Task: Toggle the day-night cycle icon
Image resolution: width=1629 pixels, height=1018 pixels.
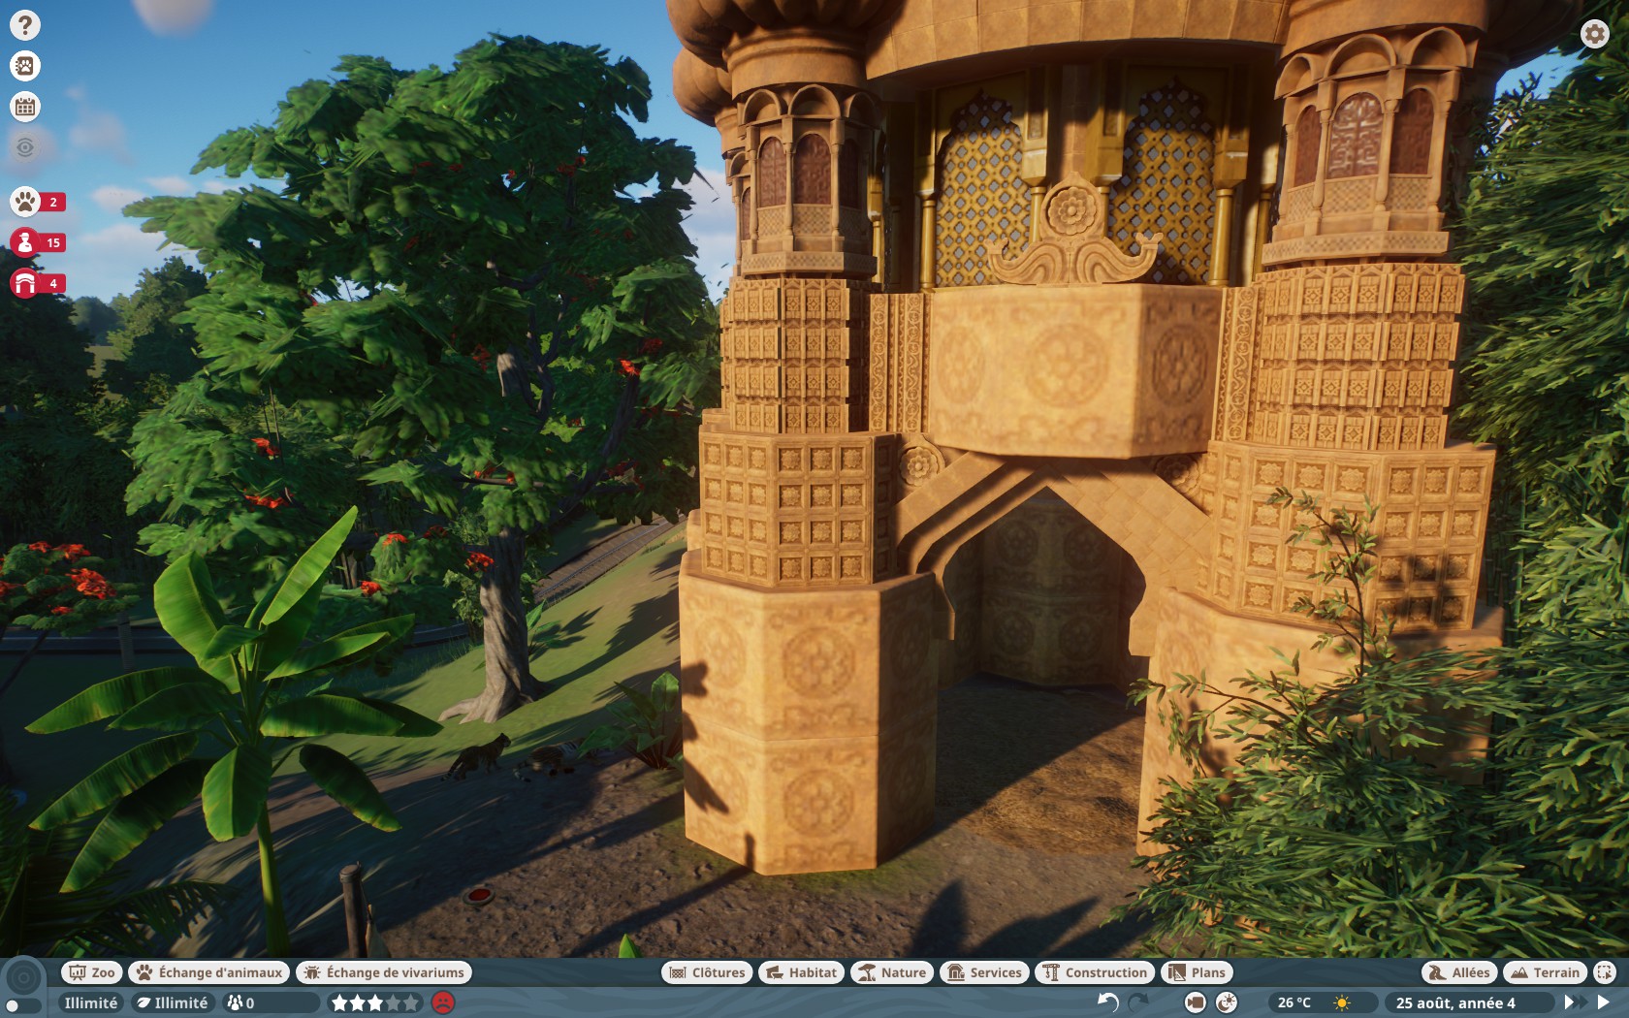Action: coord(1227,1002)
